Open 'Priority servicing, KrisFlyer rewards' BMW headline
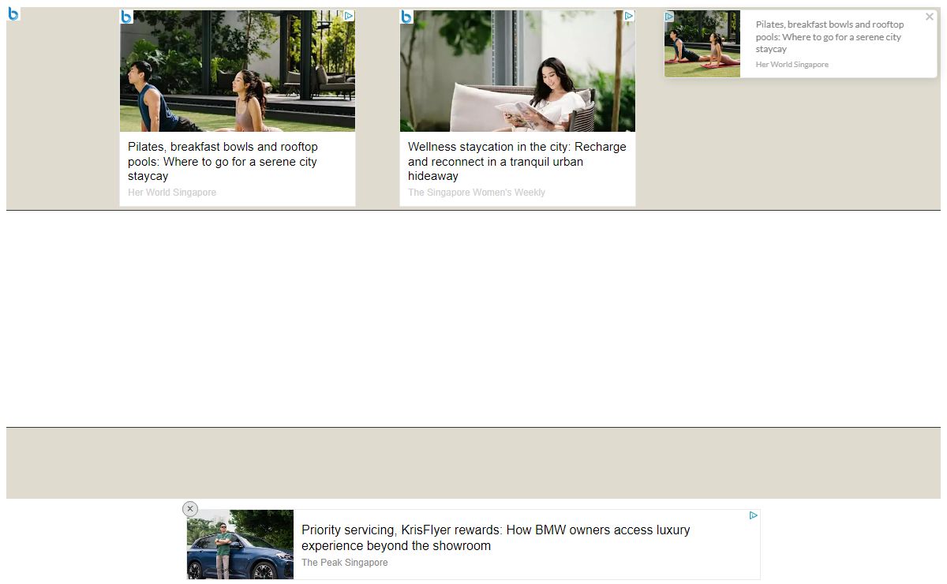947x584 pixels. pyautogui.click(x=496, y=538)
